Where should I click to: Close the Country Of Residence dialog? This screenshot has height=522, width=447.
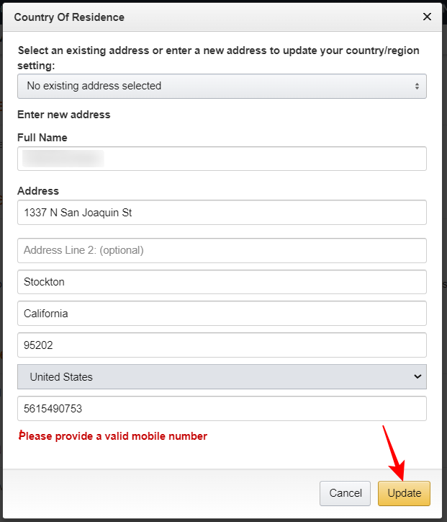(427, 17)
